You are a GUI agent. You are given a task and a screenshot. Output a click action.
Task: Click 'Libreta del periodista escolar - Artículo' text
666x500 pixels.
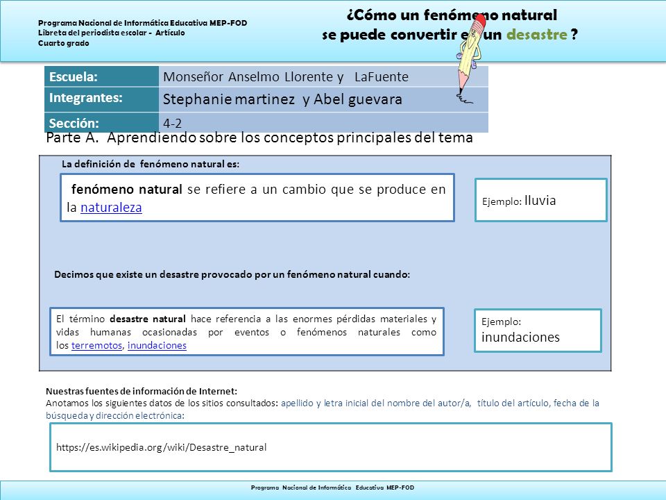tap(111, 33)
